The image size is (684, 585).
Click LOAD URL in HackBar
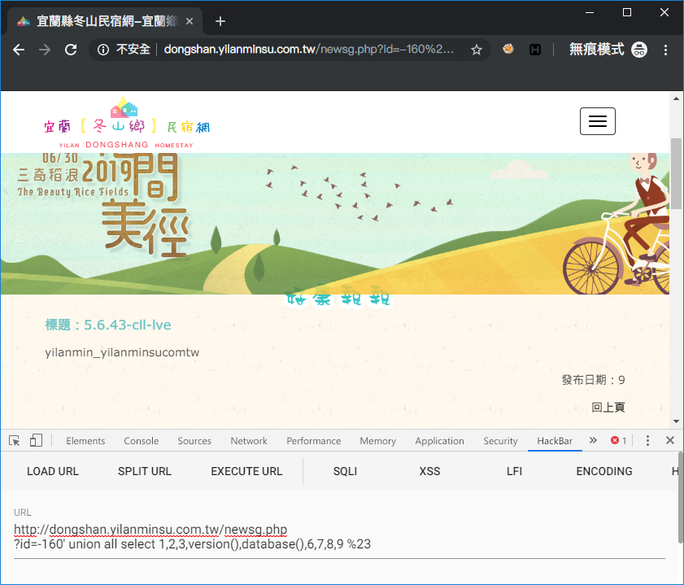53,471
